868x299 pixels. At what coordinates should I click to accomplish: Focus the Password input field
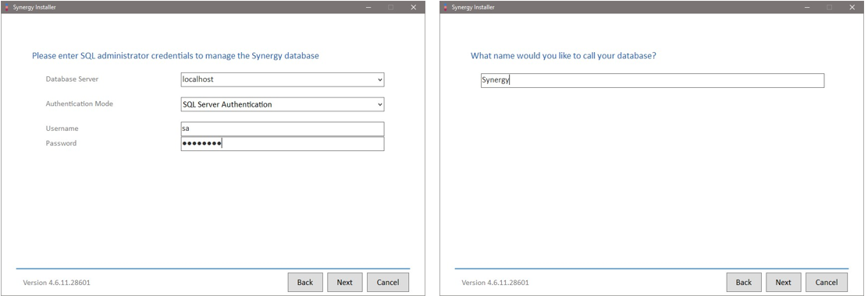coord(283,144)
